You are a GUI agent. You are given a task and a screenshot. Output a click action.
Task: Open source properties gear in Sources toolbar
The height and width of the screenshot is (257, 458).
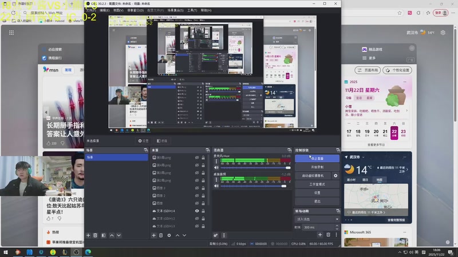[169, 235]
